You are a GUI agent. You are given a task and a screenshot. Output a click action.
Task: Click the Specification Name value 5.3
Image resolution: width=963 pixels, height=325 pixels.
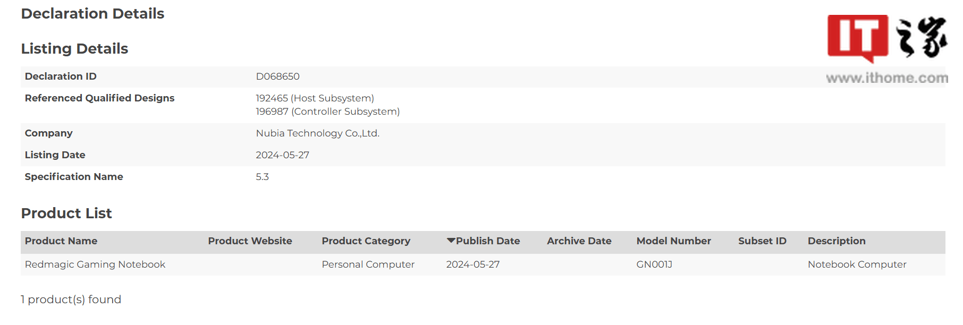(x=262, y=177)
